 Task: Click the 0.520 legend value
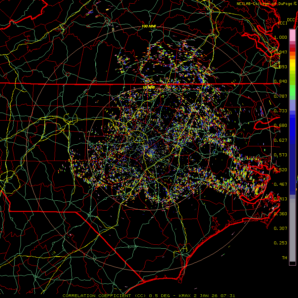click(x=280, y=170)
